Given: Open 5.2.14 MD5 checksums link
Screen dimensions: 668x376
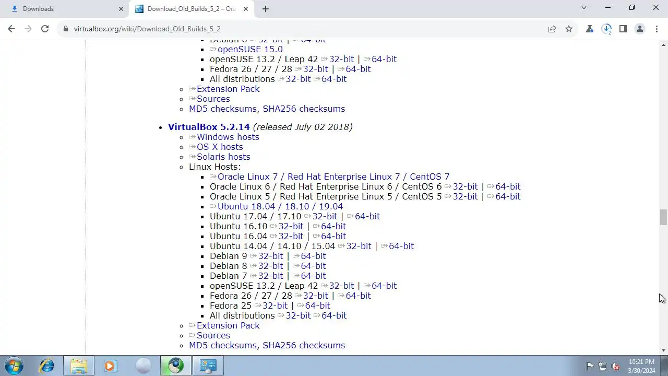Looking at the screenshot, I should pos(223,345).
